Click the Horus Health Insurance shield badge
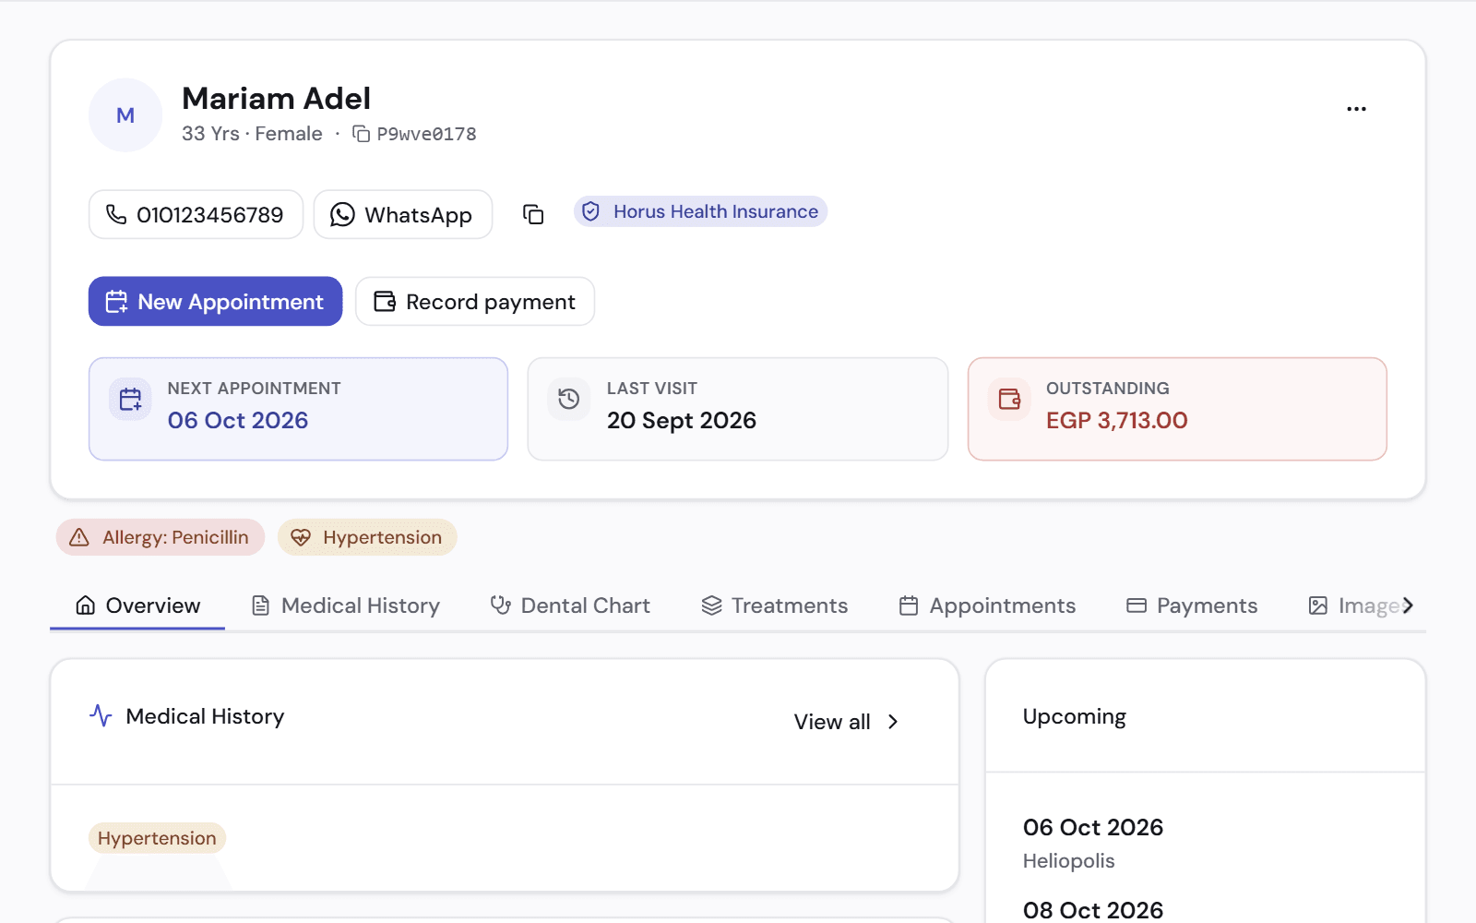 click(700, 211)
